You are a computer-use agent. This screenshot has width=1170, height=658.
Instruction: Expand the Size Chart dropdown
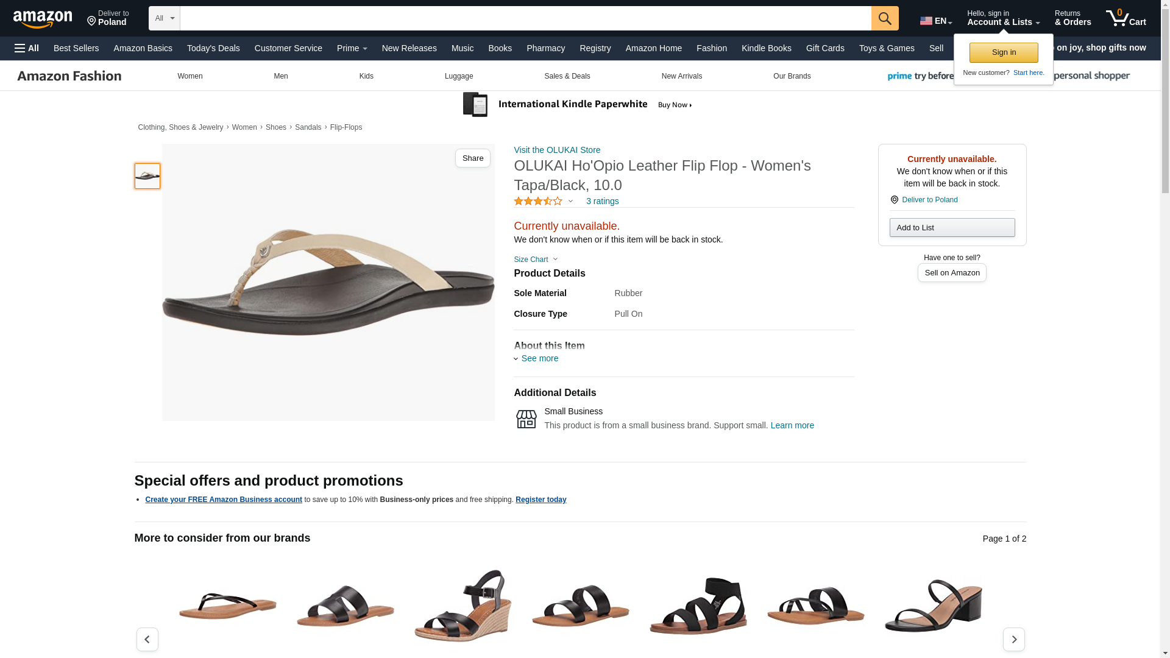536,260
